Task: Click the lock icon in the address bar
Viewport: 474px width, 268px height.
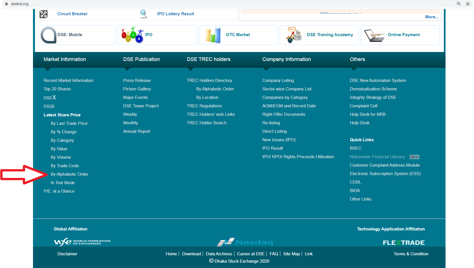Action: tap(6, 4)
